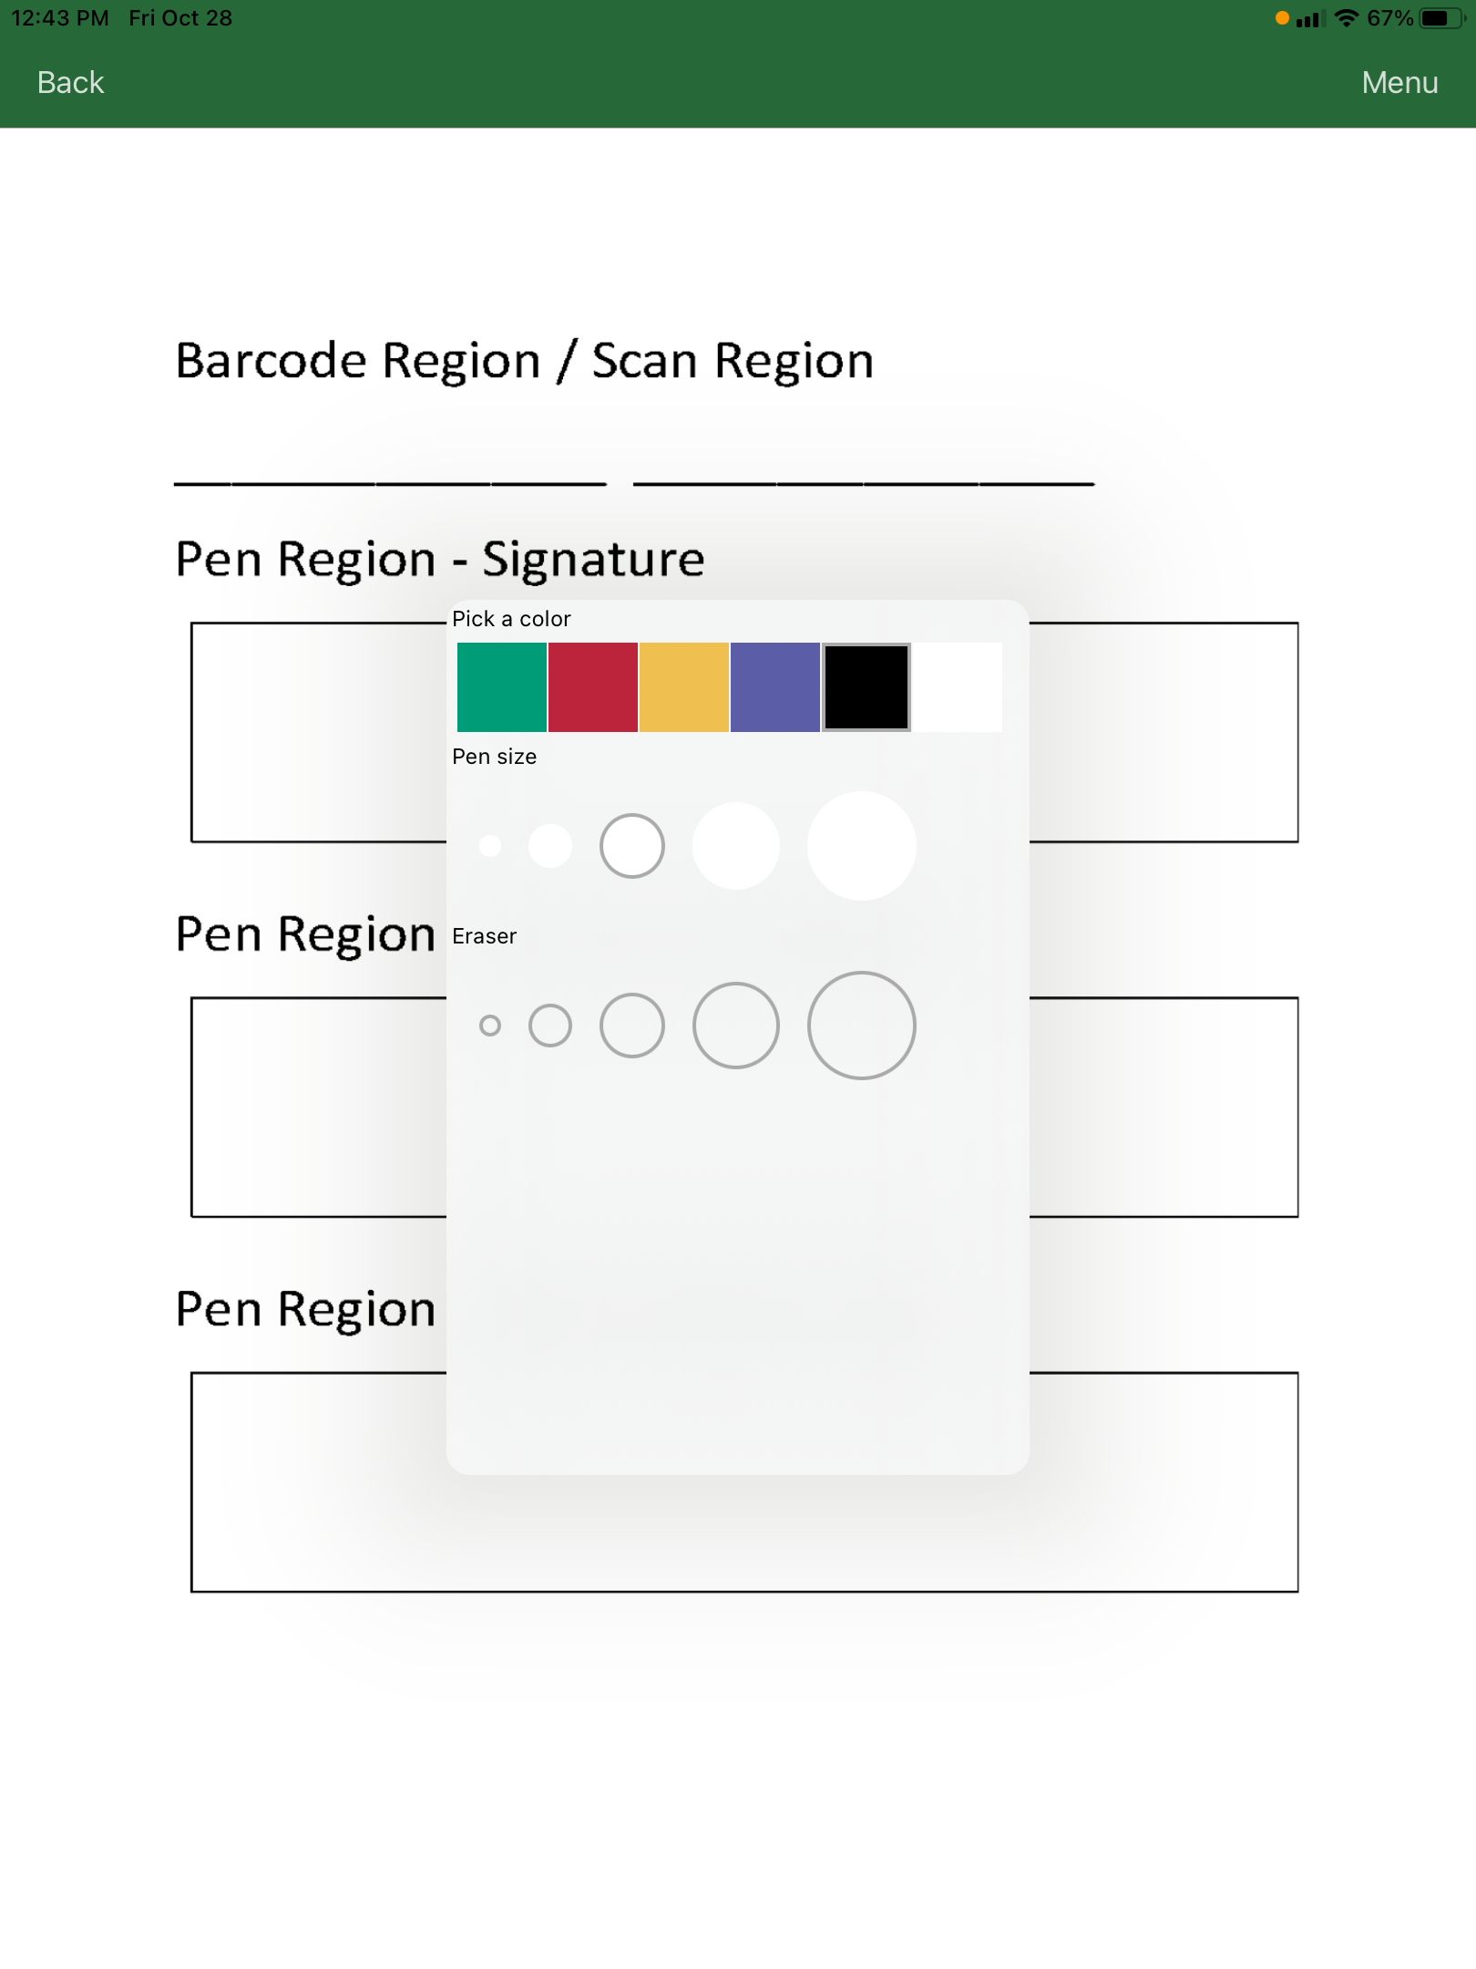Choose the white color swatch
Screen dimensions: 1476x1969
(958, 687)
